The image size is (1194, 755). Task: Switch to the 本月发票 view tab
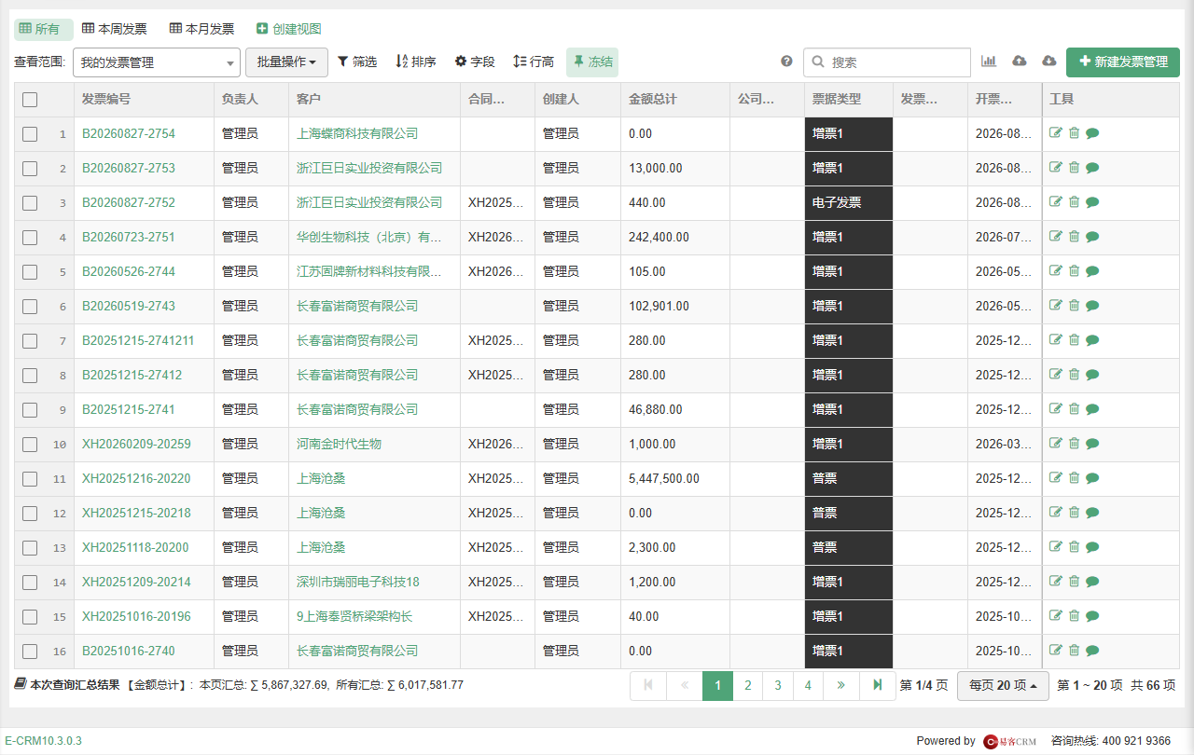click(x=202, y=29)
